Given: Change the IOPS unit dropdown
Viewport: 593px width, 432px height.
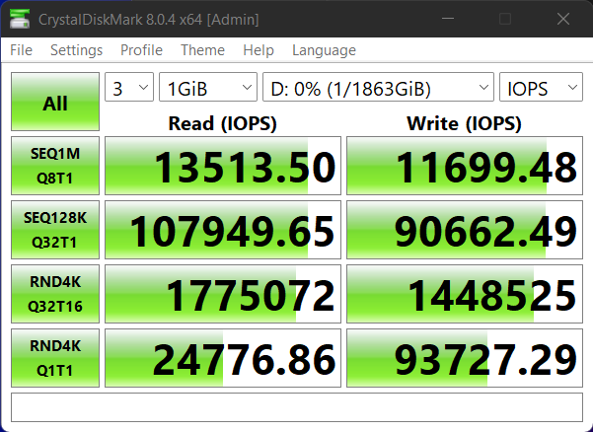Looking at the screenshot, I should coord(541,89).
